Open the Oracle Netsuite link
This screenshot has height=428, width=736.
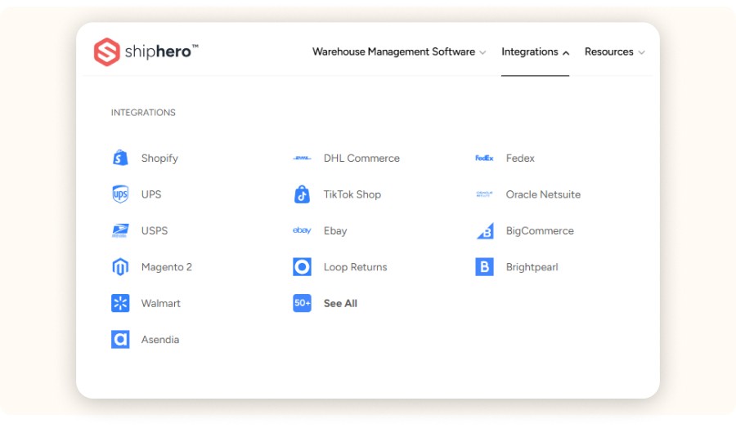[543, 194]
